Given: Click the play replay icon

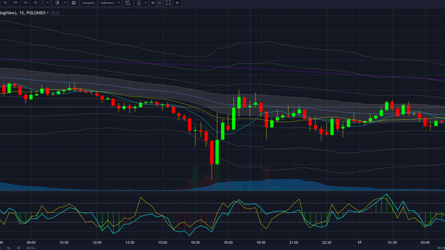Looking at the screenshot, I should coord(177,3).
